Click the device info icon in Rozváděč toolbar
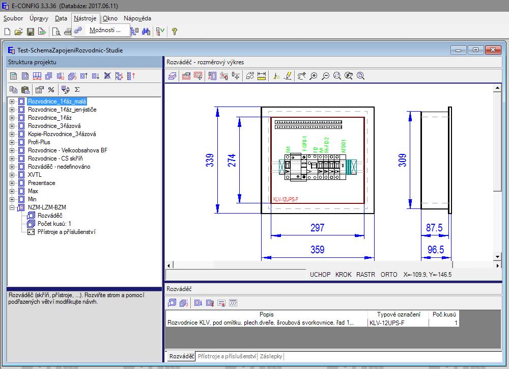Screen dimensions: 509x369 point(198,303)
